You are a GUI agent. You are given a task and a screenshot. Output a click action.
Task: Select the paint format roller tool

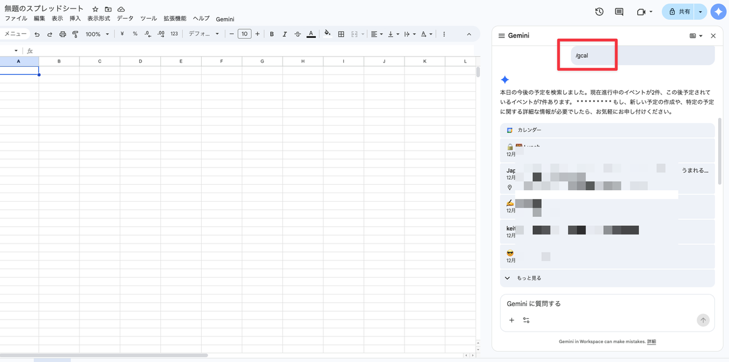pyautogui.click(x=75, y=34)
